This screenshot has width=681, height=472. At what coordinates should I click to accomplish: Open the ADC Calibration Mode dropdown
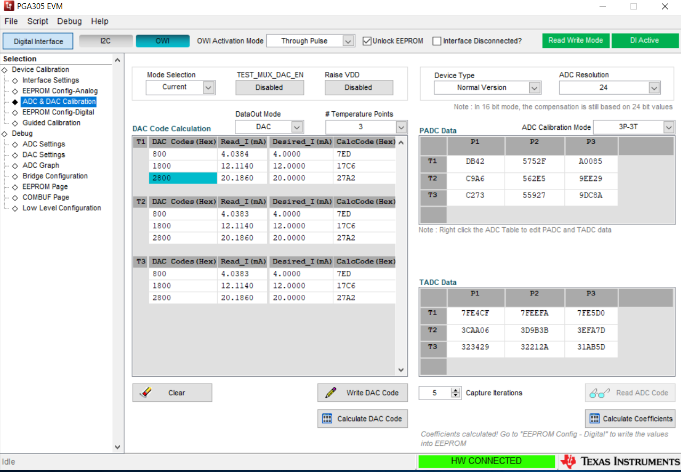[x=669, y=127]
